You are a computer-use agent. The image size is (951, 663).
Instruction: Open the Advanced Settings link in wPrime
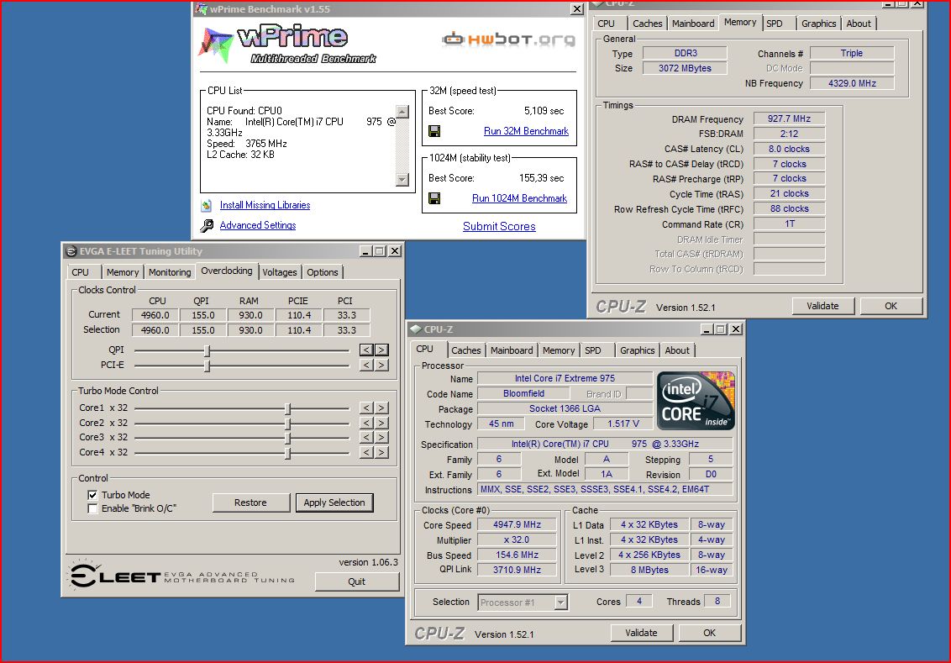pyautogui.click(x=258, y=225)
